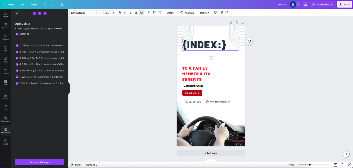353x168 pixels.
Task: Open the transparency checkerboard control
Action: click(x=216, y=13)
